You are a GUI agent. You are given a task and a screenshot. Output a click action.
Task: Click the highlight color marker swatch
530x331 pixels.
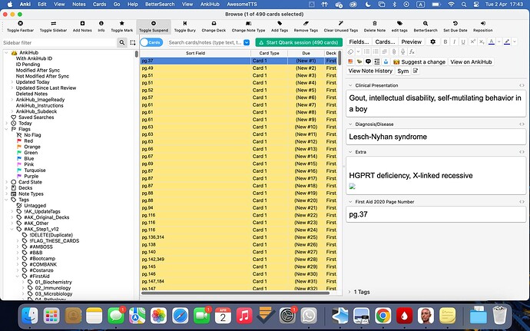507,42
